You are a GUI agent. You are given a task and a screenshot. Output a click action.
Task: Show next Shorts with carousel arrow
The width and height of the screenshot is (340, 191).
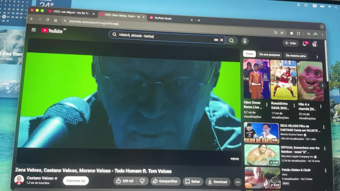tap(322, 85)
